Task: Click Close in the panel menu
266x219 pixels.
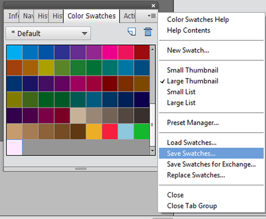Action: click(x=175, y=195)
